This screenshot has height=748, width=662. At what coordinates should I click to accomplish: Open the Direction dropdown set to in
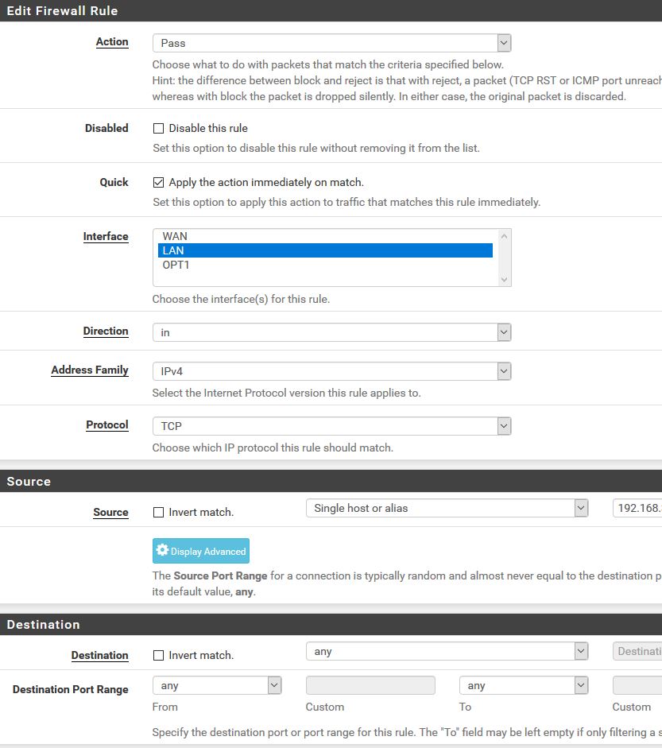pos(332,332)
